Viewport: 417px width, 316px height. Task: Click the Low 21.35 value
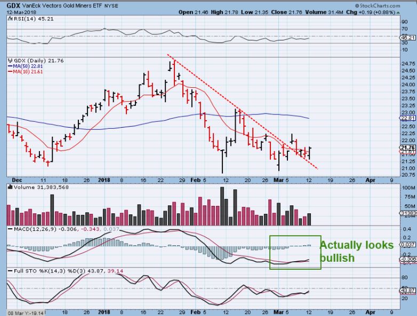(254, 12)
